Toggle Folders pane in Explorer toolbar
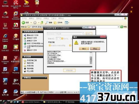The width and height of the screenshot is (139, 104). 58,22
